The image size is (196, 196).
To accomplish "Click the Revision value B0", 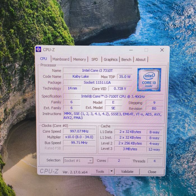I will pos(154,108).
